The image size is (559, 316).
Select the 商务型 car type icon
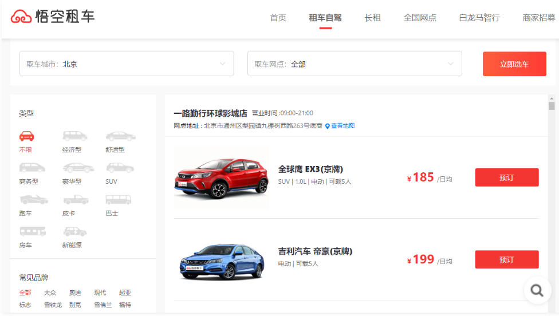pos(32,167)
